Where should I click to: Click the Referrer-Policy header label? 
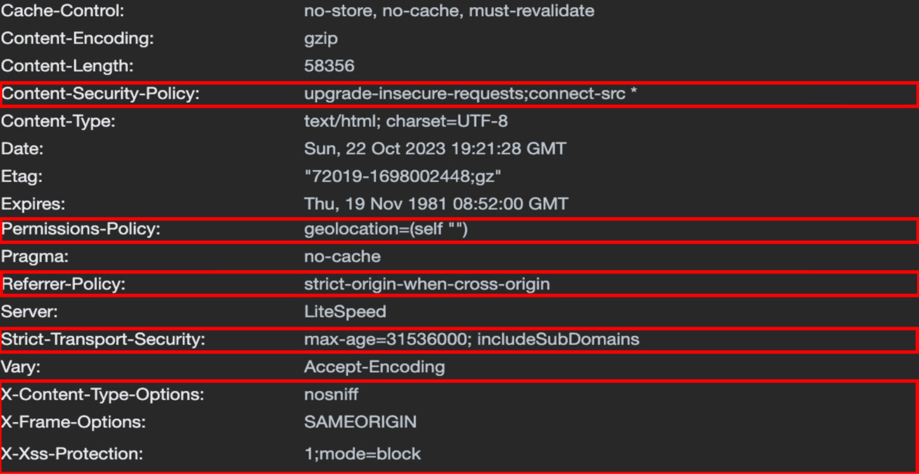pyautogui.click(x=64, y=284)
